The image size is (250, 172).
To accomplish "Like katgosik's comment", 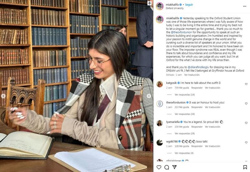I will (x=246, y=84).
